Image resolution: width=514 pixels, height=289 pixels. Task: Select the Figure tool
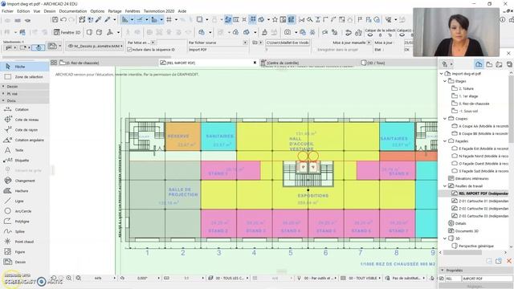pos(25,251)
